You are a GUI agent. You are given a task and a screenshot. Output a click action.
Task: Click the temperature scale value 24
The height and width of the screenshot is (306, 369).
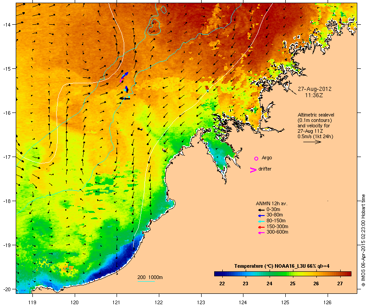pyautogui.click(x=269, y=283)
